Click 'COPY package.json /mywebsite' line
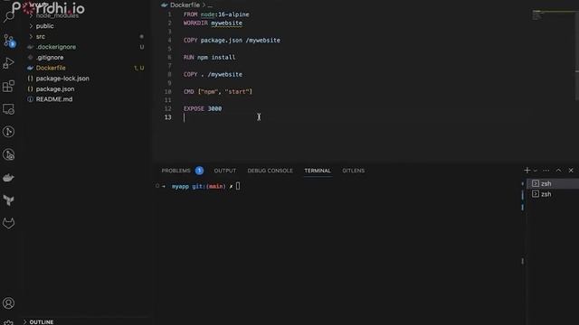 (232, 40)
